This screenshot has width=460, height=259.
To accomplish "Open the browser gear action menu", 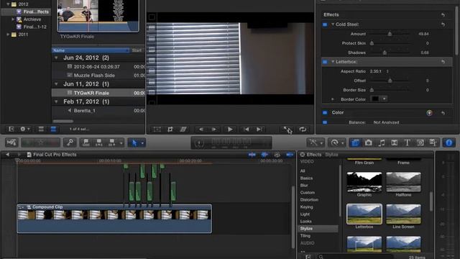I will tap(24, 129).
